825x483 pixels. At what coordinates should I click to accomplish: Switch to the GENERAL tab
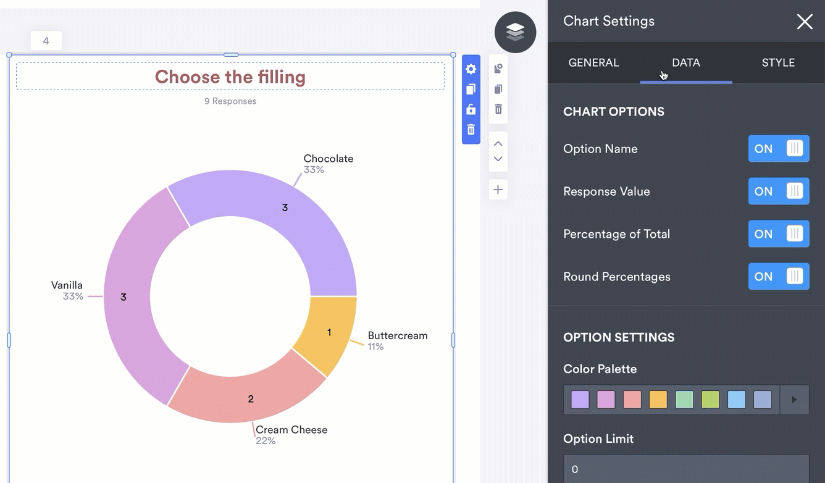pos(593,63)
